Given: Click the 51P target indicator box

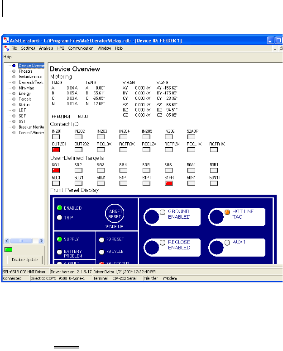Looking at the screenshot, I should 124,183.
